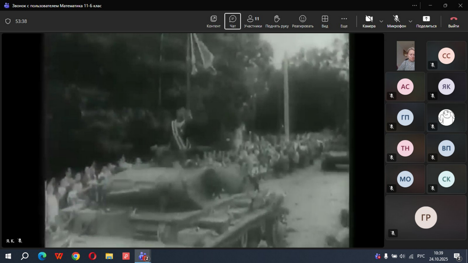This screenshot has width=468, height=263.
Task: Click Поделиться to share screen
Action: click(426, 21)
